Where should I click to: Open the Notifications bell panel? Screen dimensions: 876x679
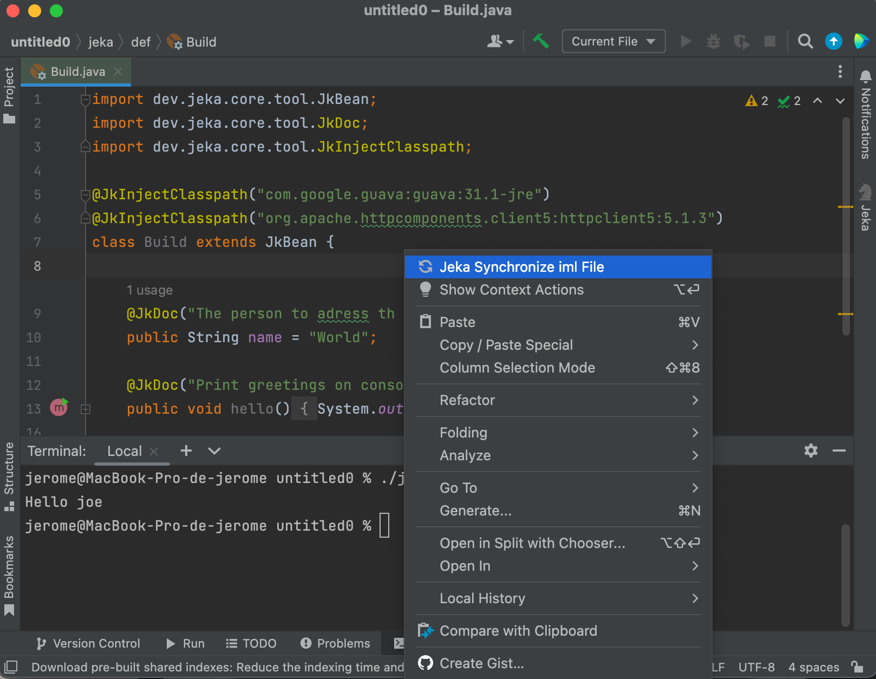tap(865, 115)
